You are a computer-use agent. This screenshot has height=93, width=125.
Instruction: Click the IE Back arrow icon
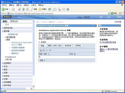click(3, 9)
